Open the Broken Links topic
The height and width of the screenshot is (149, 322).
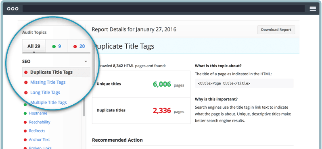40,147
